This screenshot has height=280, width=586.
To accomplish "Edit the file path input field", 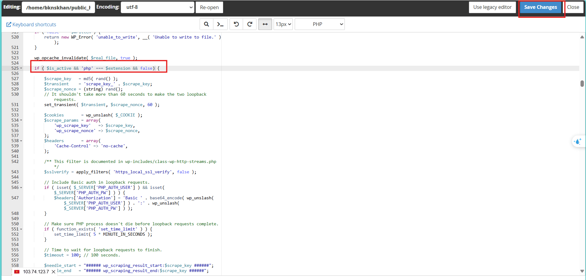I will tap(58, 7).
